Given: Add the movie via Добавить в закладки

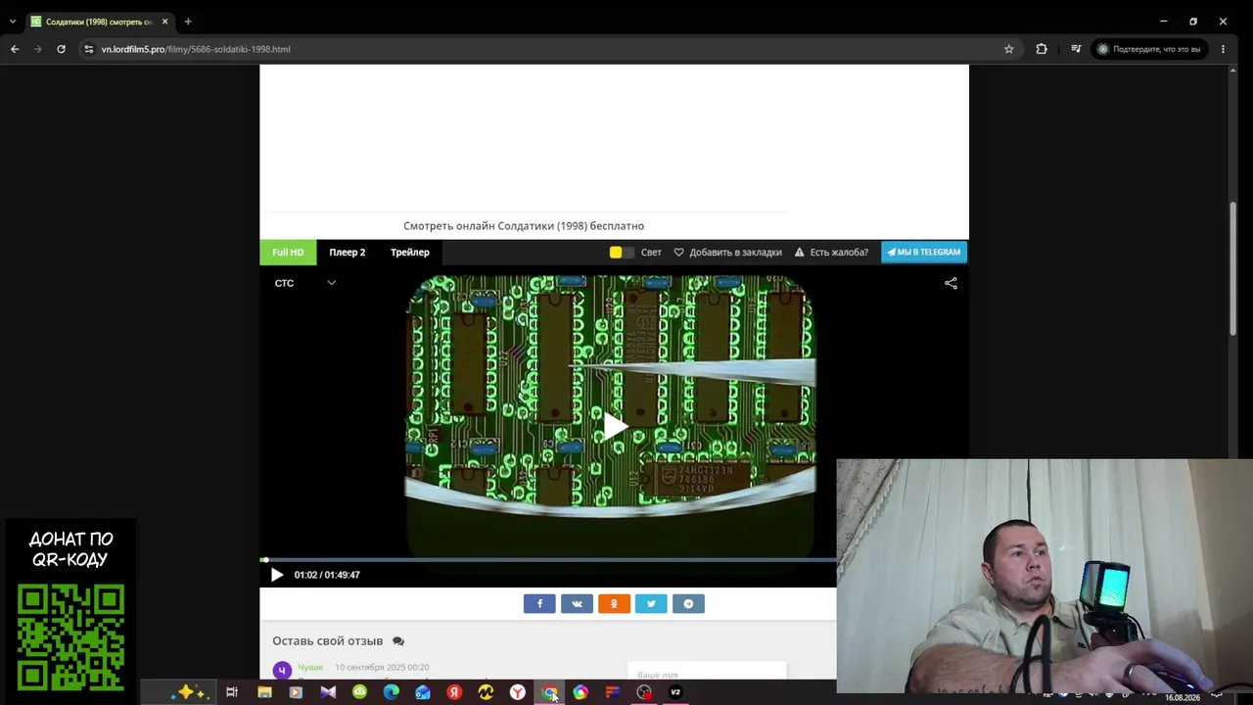Looking at the screenshot, I should tap(727, 252).
